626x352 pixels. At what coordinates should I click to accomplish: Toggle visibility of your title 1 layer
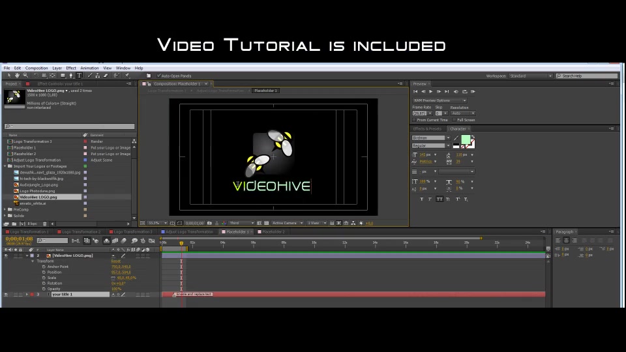(x=6, y=295)
